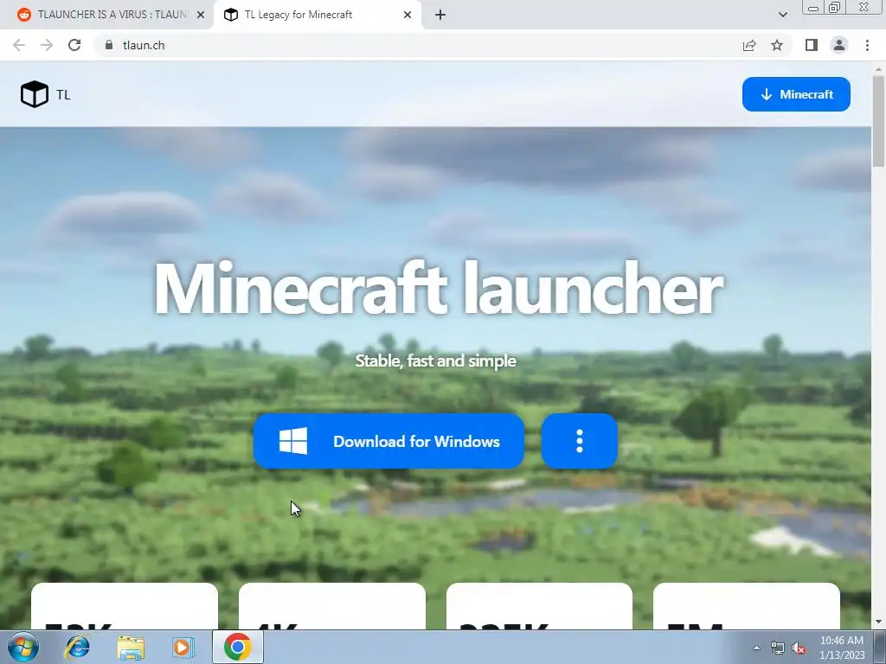Image resolution: width=886 pixels, height=664 pixels.
Task: Bookmark page with the star icon
Action: pyautogui.click(x=777, y=45)
